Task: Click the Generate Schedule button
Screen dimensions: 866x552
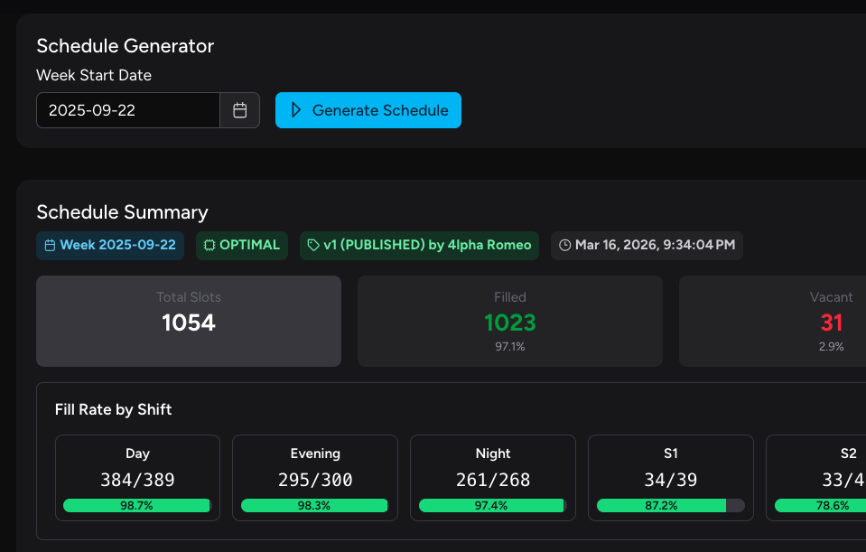Action: [x=368, y=110]
